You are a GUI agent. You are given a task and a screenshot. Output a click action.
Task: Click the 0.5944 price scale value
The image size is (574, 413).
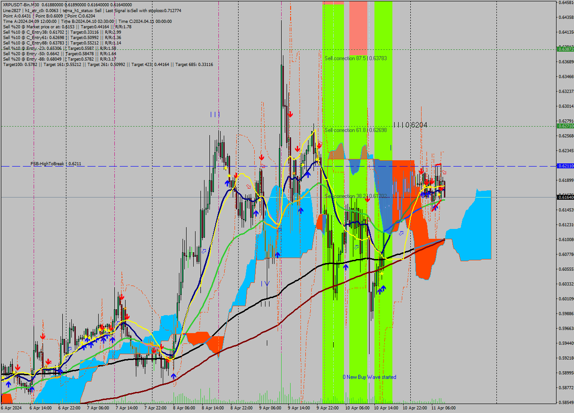(566, 343)
